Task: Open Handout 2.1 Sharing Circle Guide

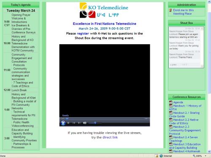Action: coord(184,115)
